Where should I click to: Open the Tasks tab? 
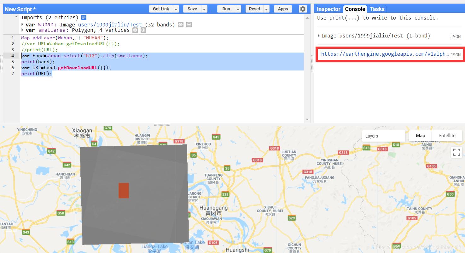click(x=377, y=9)
